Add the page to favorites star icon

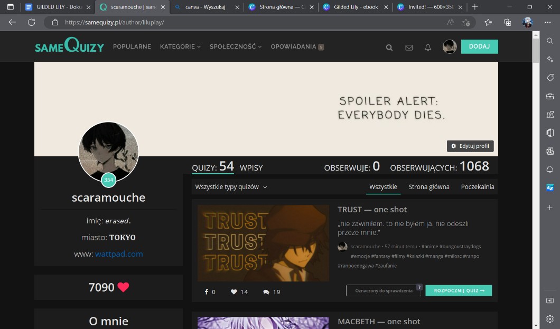(466, 22)
